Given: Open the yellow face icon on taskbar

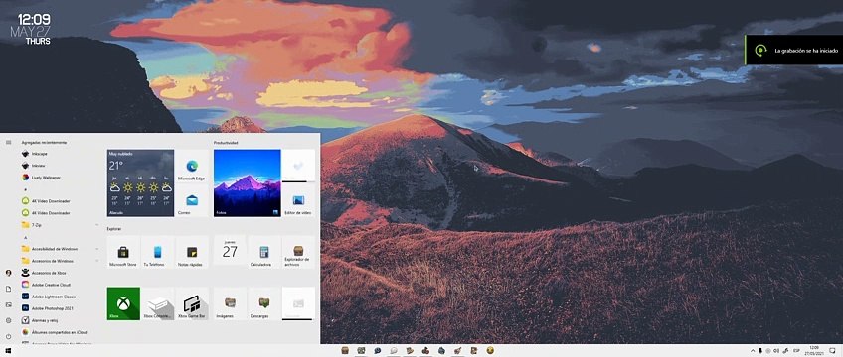Looking at the screenshot, I should 490,351.
